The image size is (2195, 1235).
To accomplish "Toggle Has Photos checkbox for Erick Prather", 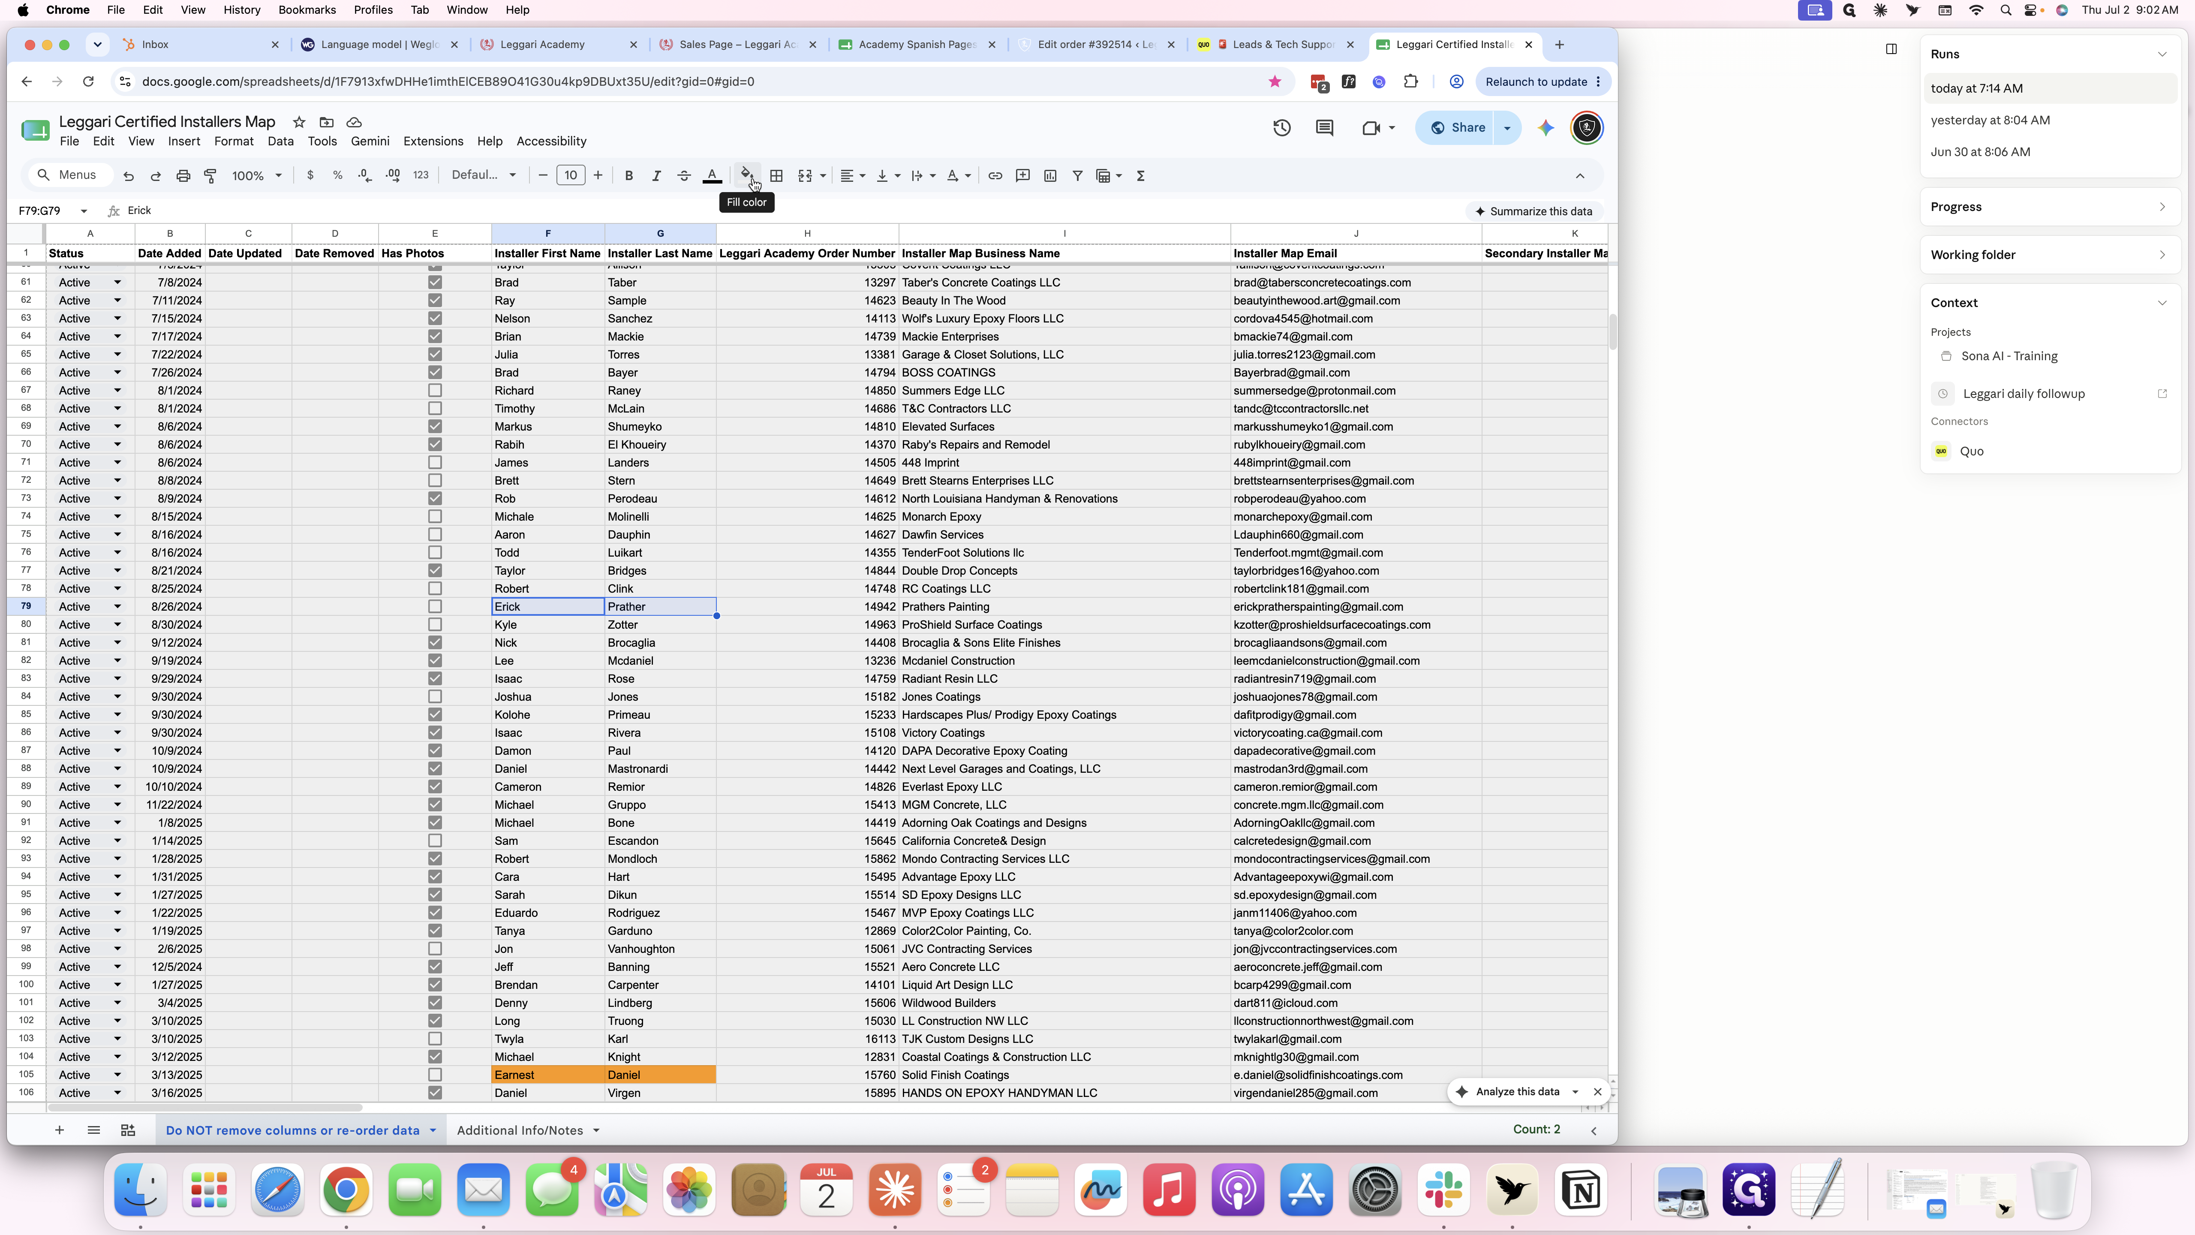I will click(x=435, y=607).
